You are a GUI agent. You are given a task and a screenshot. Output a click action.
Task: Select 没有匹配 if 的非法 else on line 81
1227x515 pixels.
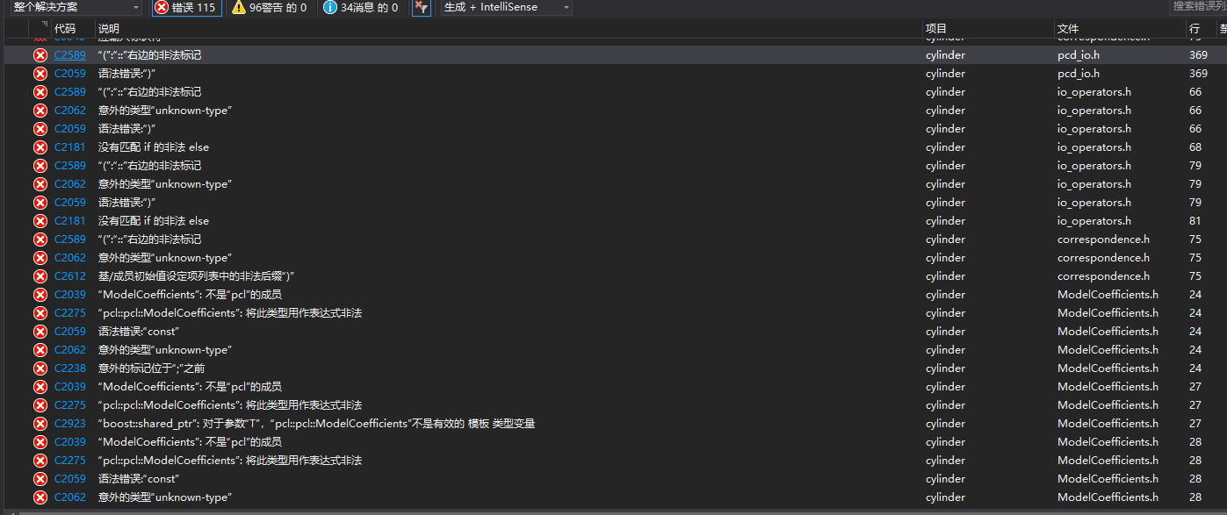tap(154, 221)
